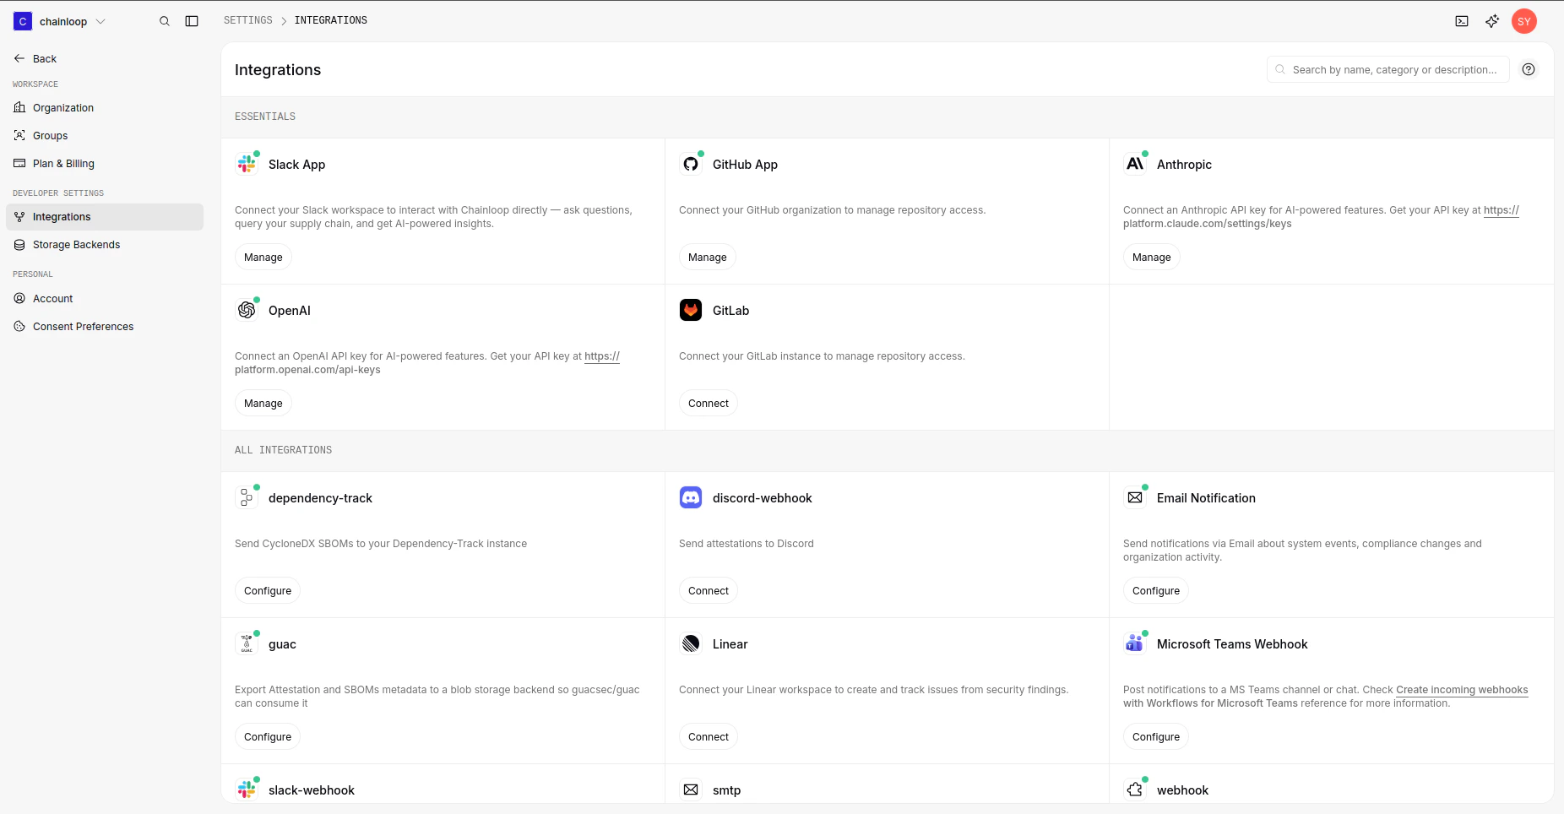Manage the OpenAI integration
Image resolution: width=1564 pixels, height=814 pixels.
point(263,403)
